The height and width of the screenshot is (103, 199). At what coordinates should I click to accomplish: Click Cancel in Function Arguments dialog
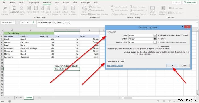click(184, 65)
